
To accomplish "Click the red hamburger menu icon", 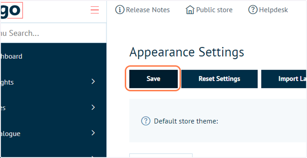I will coord(95,10).
